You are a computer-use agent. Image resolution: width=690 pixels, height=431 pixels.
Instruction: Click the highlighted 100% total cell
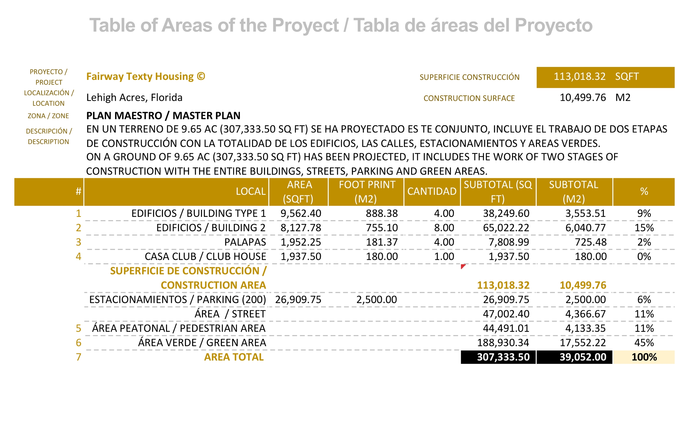pos(644,357)
